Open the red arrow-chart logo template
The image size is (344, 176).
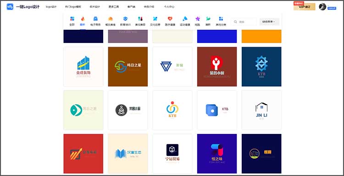[x=83, y=154]
